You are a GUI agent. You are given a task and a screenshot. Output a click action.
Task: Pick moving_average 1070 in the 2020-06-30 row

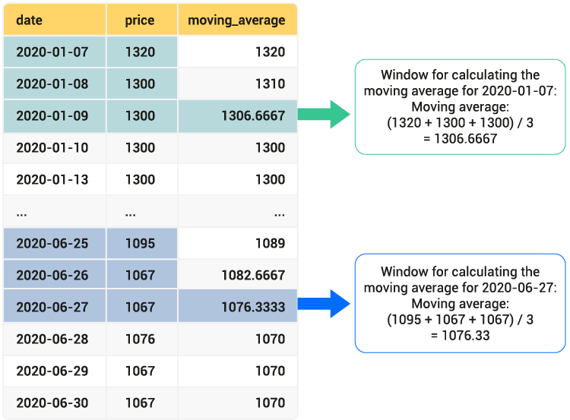coord(238,403)
